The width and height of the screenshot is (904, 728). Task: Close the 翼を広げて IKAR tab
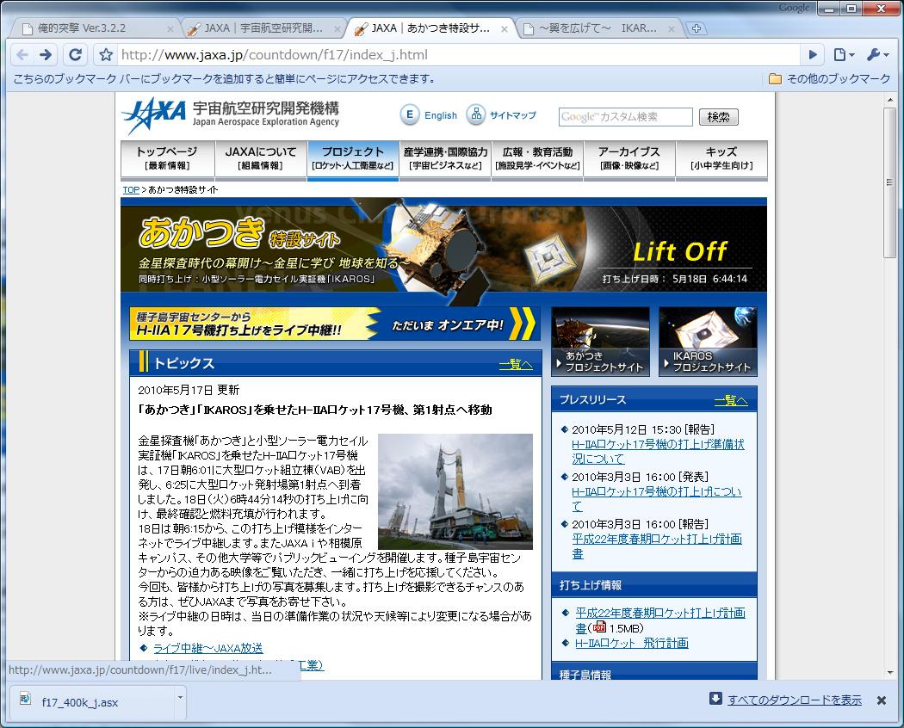672,28
